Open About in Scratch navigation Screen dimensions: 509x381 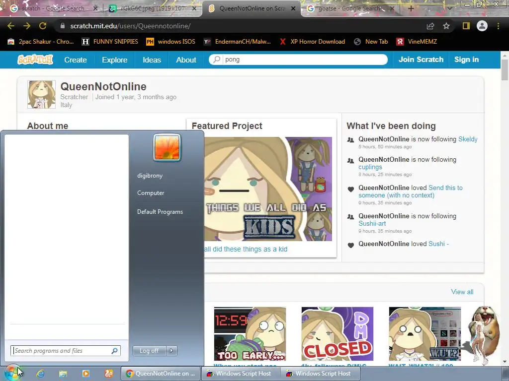coord(186,60)
